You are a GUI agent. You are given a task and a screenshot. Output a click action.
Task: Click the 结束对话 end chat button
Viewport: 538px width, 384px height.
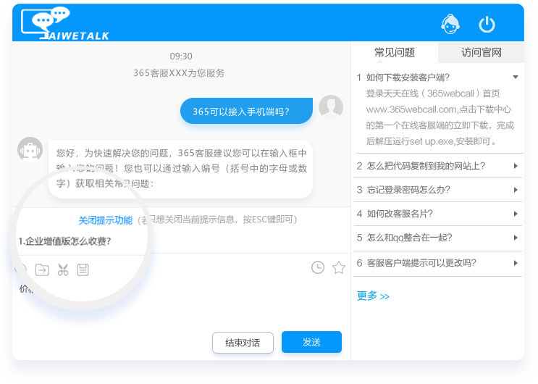point(243,342)
